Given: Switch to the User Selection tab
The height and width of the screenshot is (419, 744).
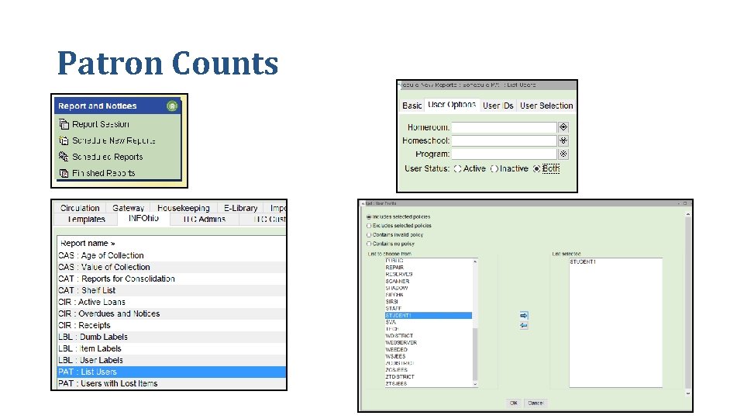Looking at the screenshot, I should 546,106.
